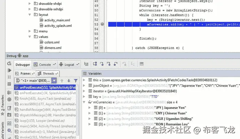Select the loop():155 Looper frame
240x139 pixels.
tap(45, 120)
